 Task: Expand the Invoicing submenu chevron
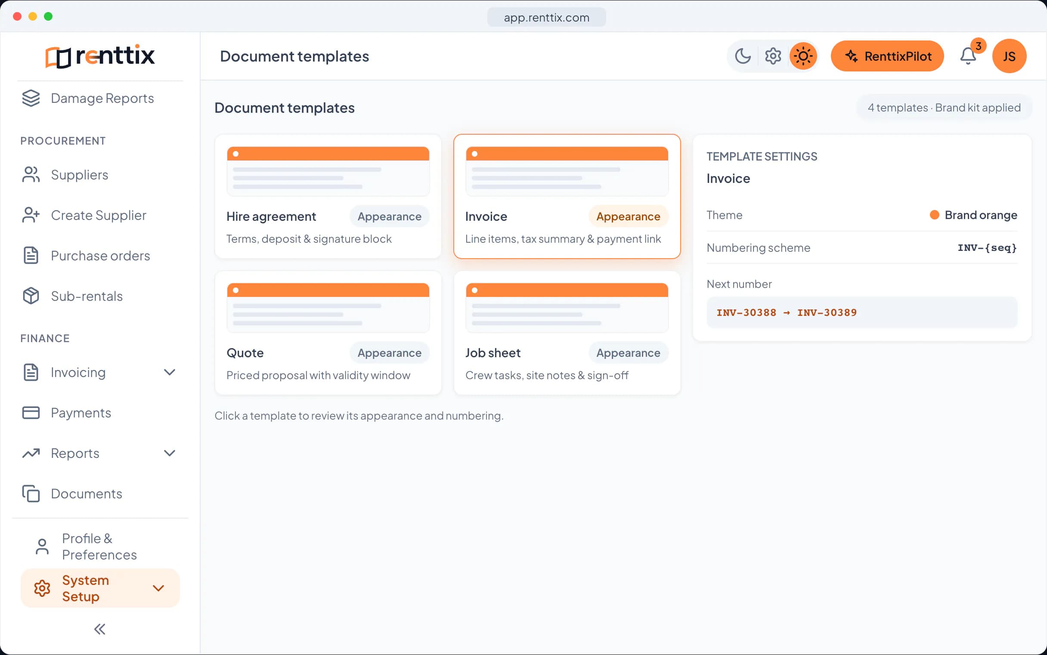[170, 373]
